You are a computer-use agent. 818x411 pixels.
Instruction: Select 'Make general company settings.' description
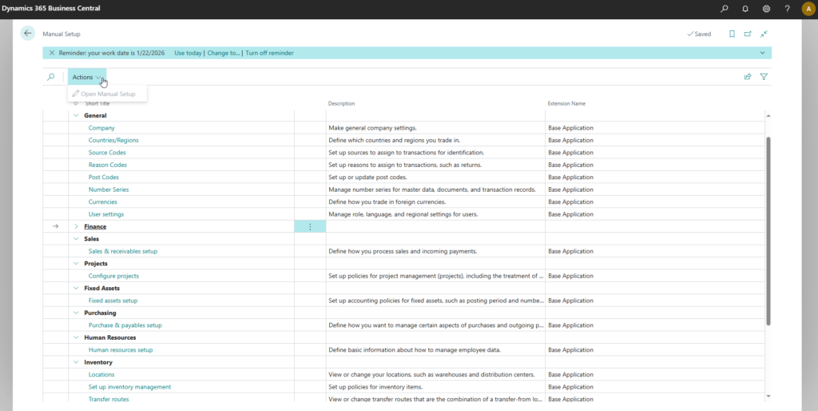point(372,128)
